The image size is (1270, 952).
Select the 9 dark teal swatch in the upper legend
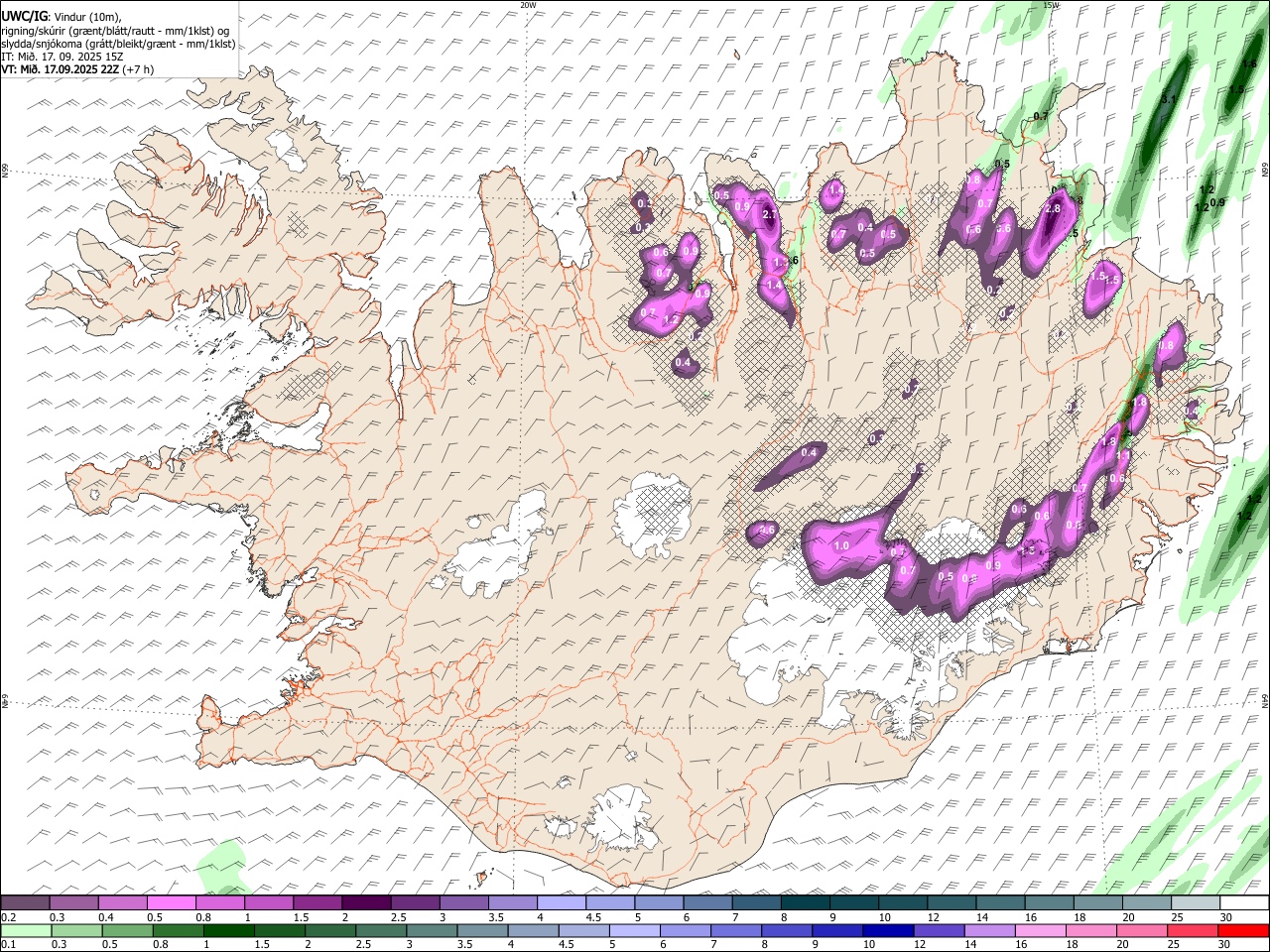coord(853,902)
